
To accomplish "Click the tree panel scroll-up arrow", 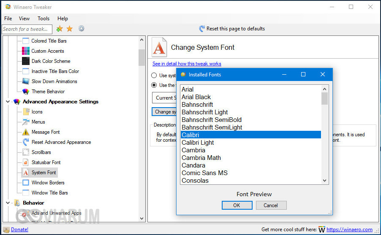I will pos(142,40).
